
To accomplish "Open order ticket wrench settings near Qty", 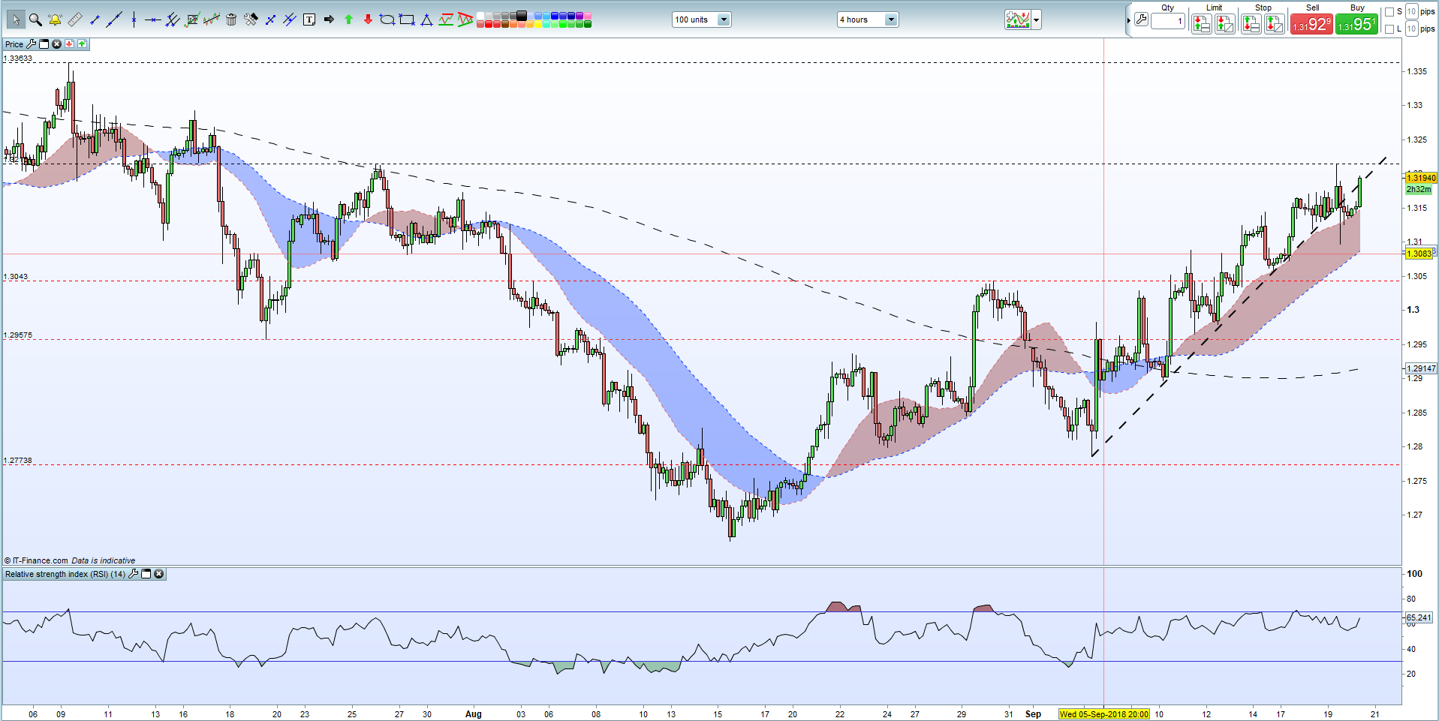I will (x=1141, y=19).
